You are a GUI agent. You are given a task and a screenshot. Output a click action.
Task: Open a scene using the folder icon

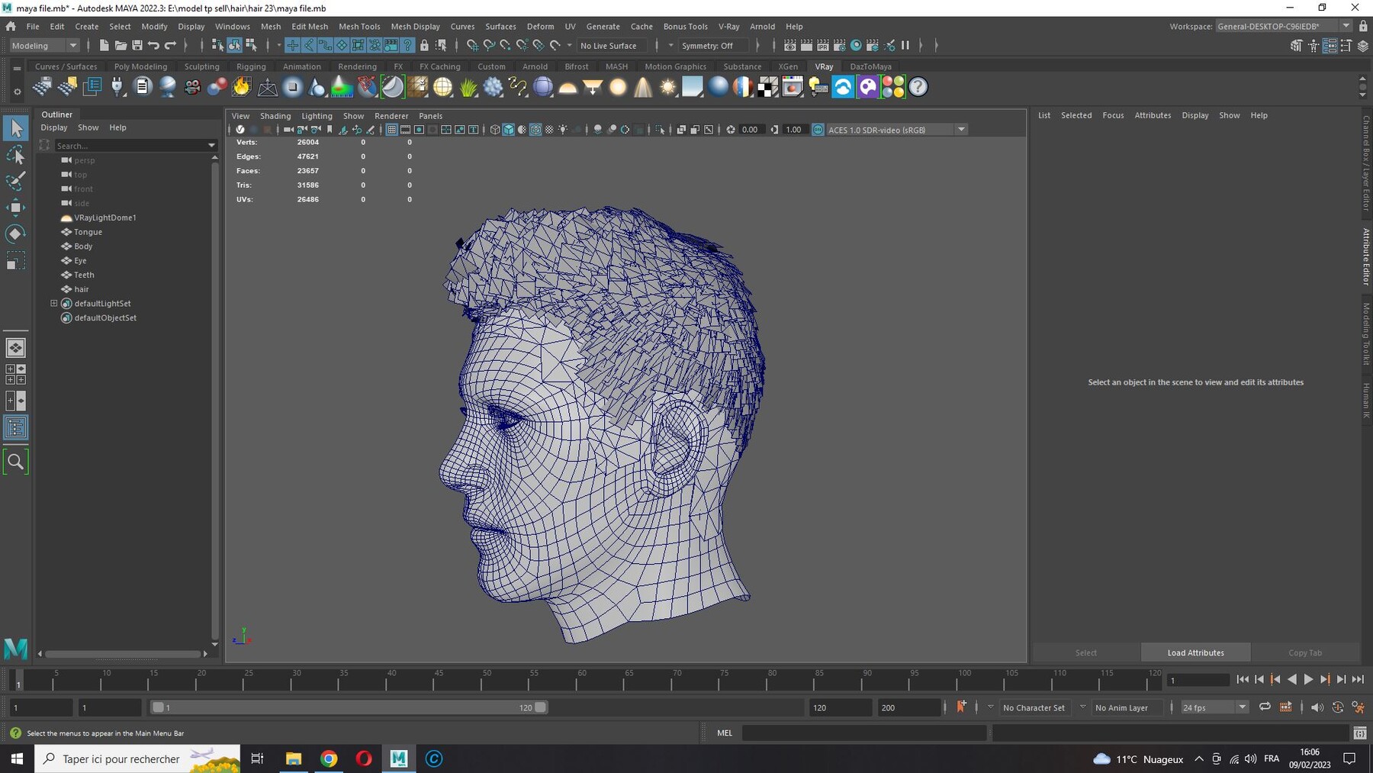click(121, 46)
